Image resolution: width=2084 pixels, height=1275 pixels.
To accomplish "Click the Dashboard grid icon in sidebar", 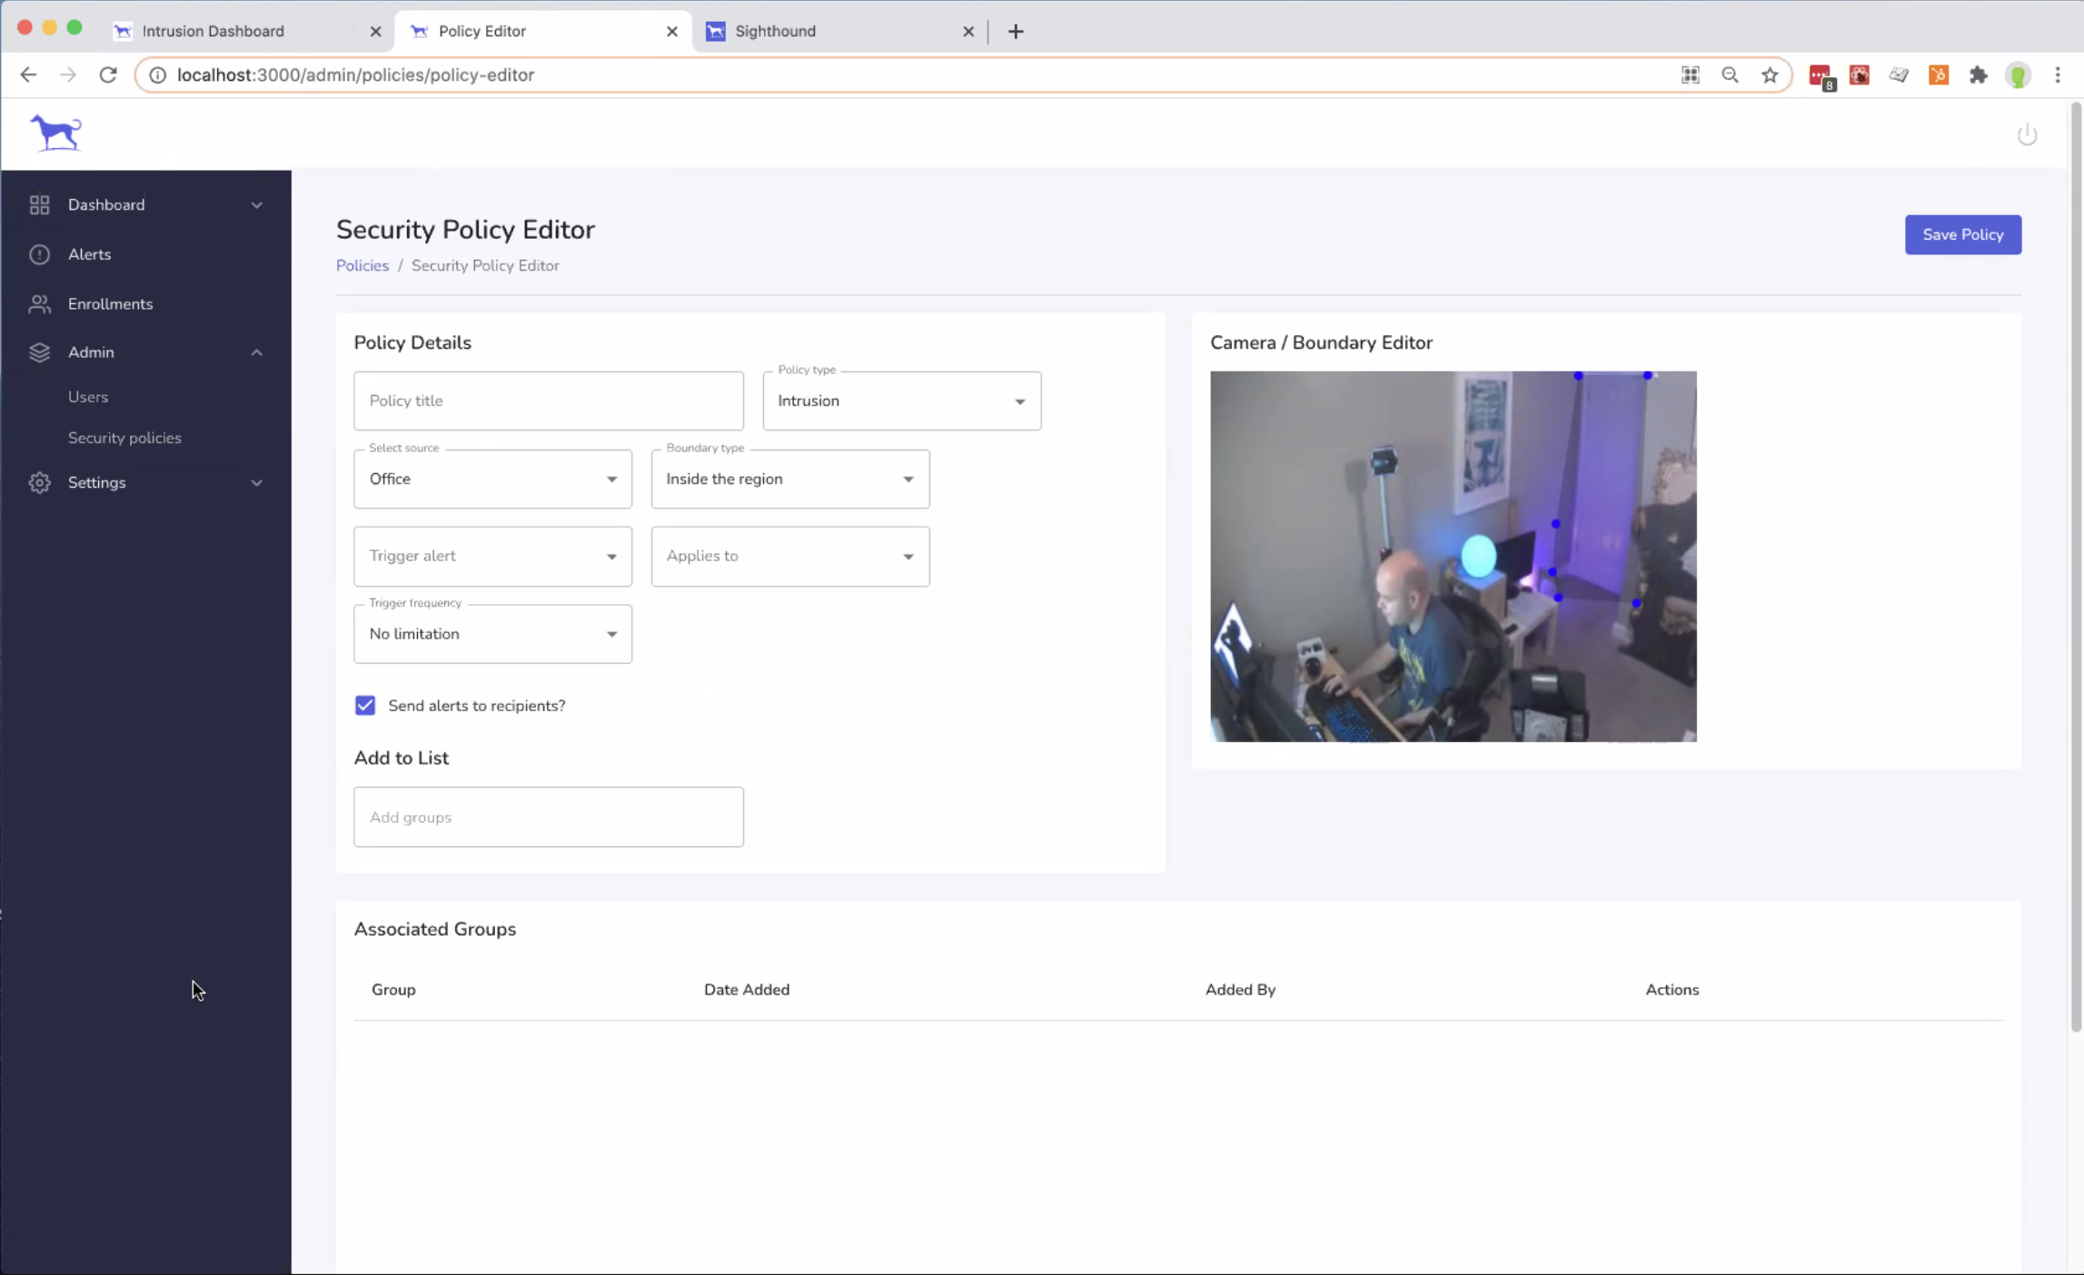I will 39,205.
